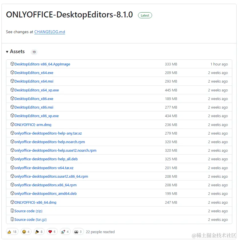Click package icon beside help.suse12.noarch.rpm
This screenshot has width=238, height=240.
click(12, 150)
